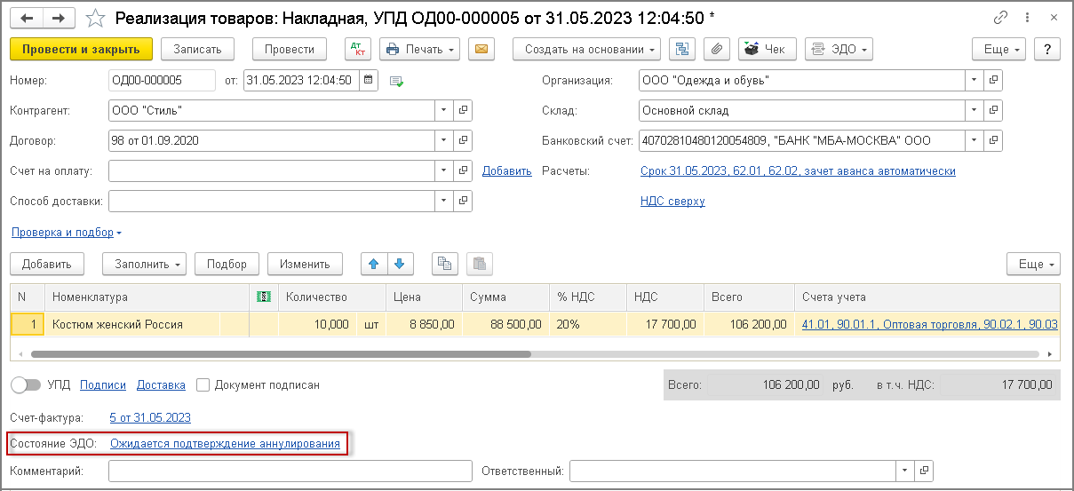The width and height of the screenshot is (1074, 491).
Task: Open help with question mark button
Action: pos(1048,49)
